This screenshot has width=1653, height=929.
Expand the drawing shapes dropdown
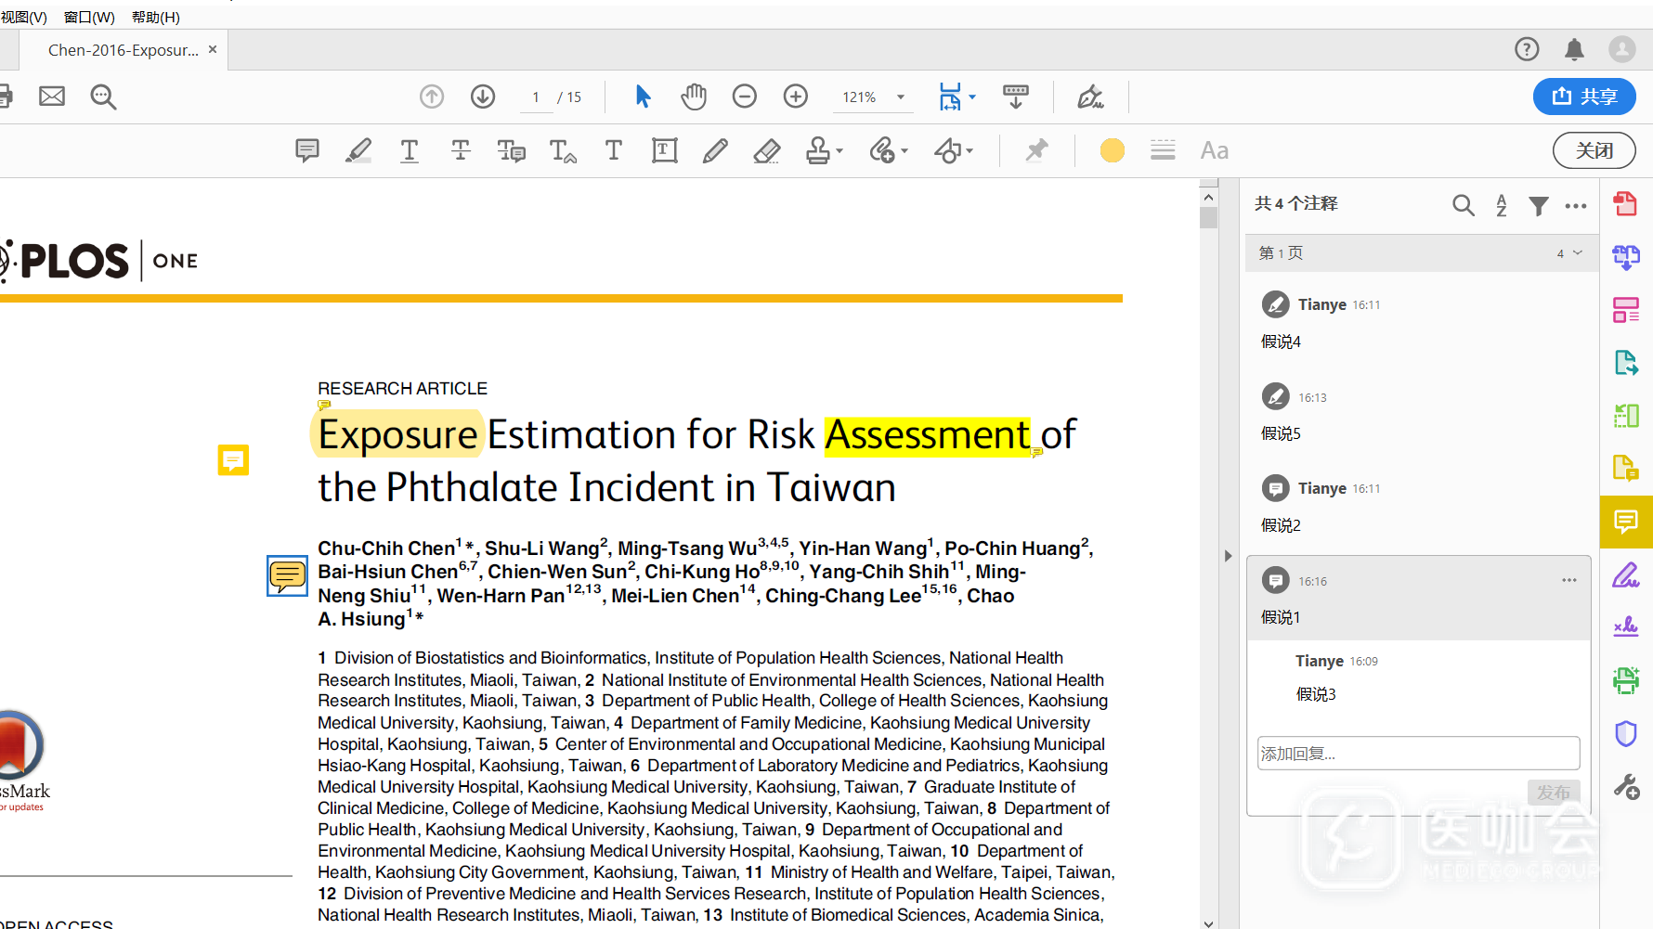[x=969, y=150]
